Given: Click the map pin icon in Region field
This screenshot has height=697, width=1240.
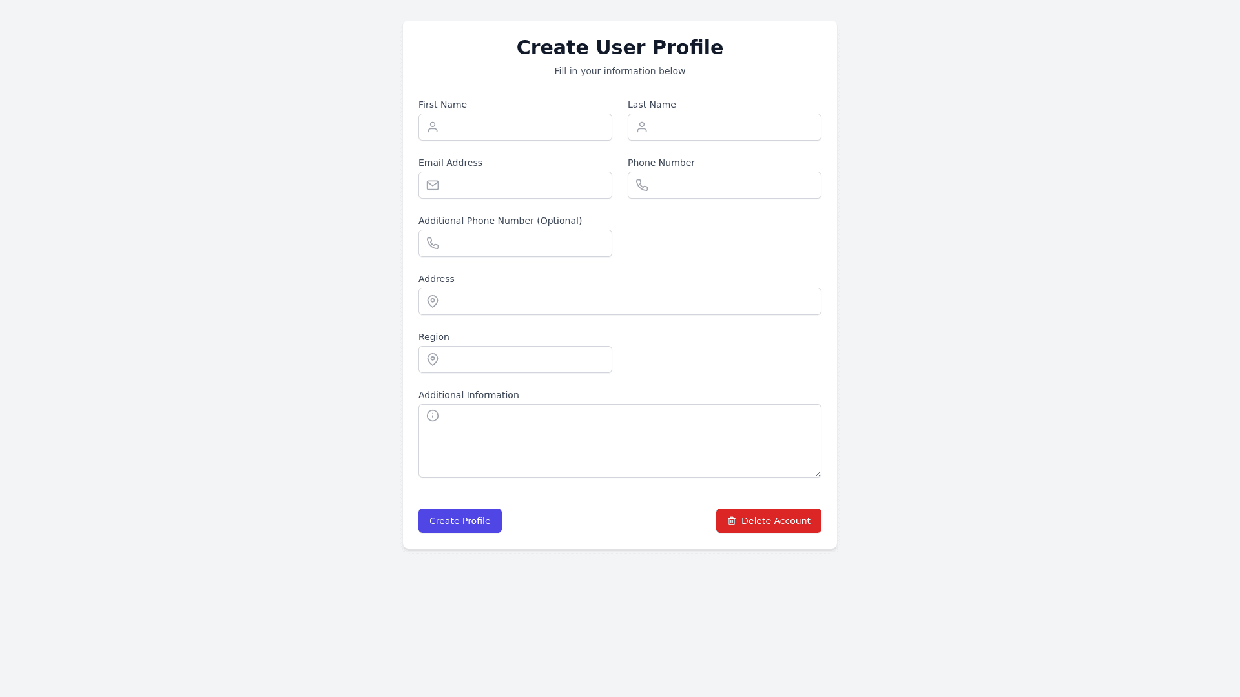Looking at the screenshot, I should 433,359.
